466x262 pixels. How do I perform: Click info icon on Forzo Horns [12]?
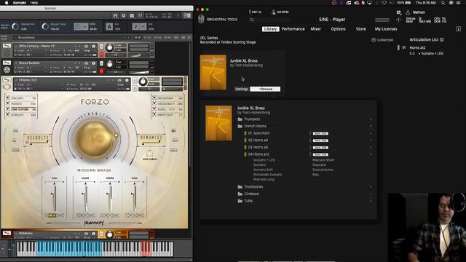pos(127,80)
